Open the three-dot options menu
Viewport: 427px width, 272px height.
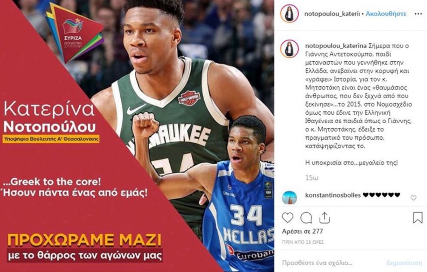[x=418, y=14]
